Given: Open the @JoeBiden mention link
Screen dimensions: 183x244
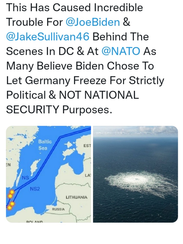Looking at the screenshot, I should click(93, 22).
